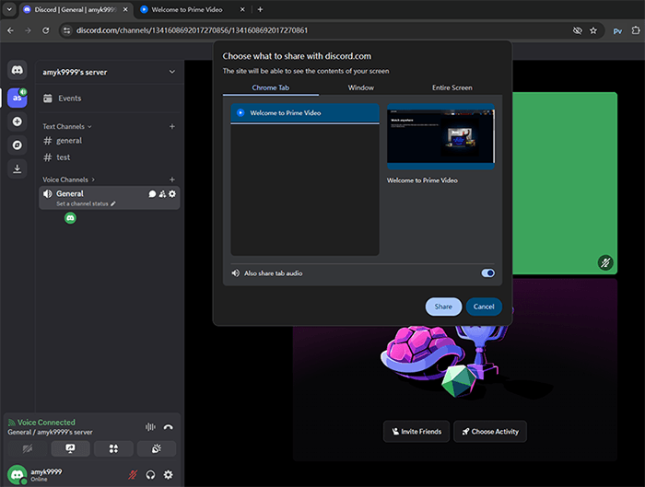Image resolution: width=645 pixels, height=487 pixels.
Task: Close the Discord browser tab
Action: coord(125,9)
